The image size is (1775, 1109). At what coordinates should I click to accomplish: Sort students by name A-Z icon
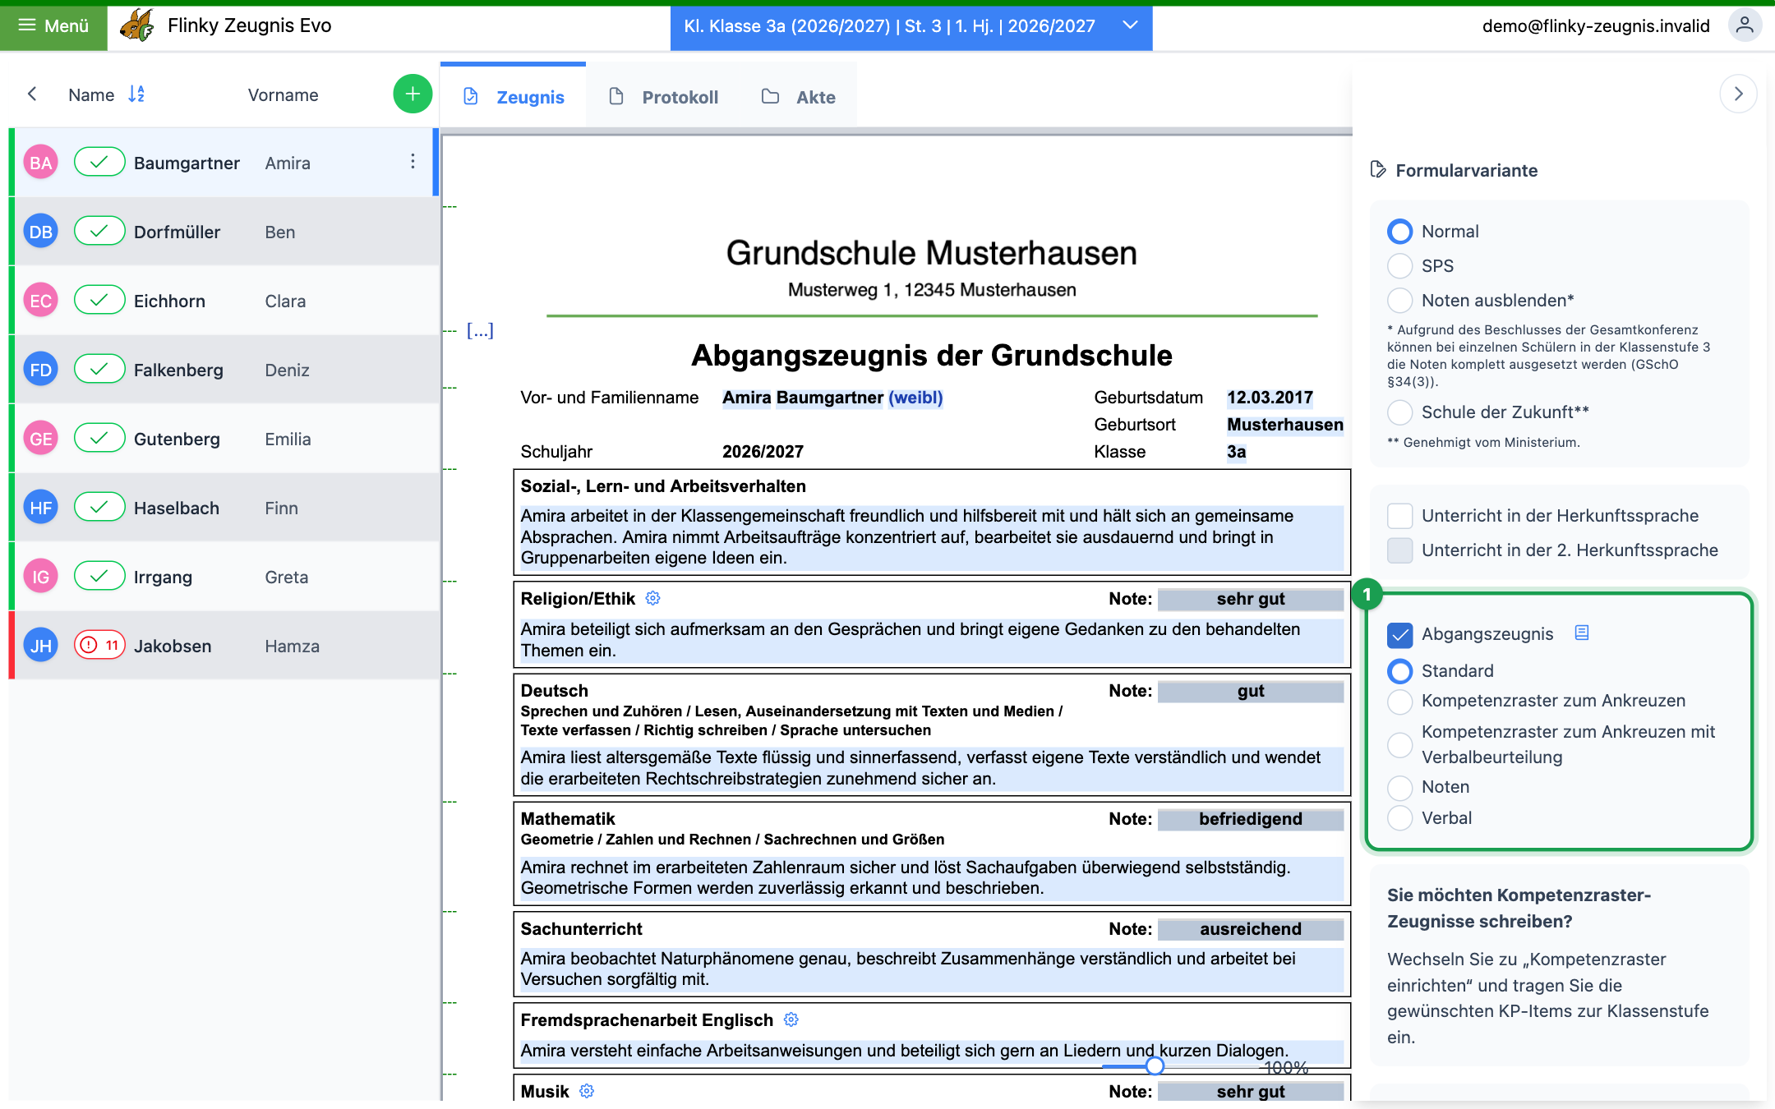pyautogui.click(x=136, y=94)
